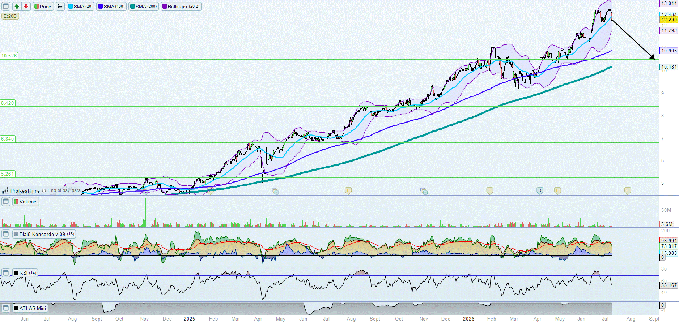Open the ATLAS Mini panel window menu icon
679x322 pixels.
pos(6,308)
